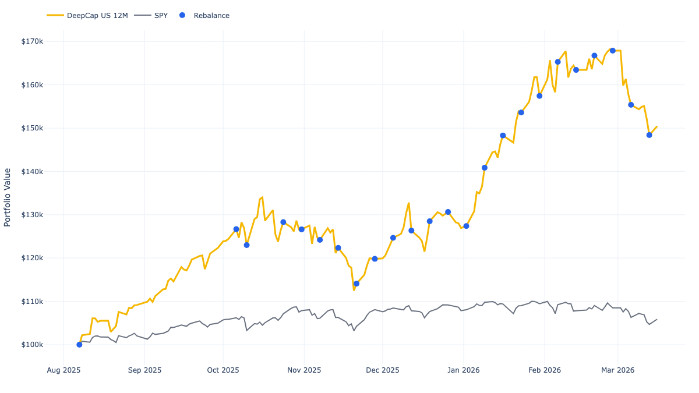699x393 pixels.
Task: Select the January rebalance dot near $148k
Action: [503, 136]
